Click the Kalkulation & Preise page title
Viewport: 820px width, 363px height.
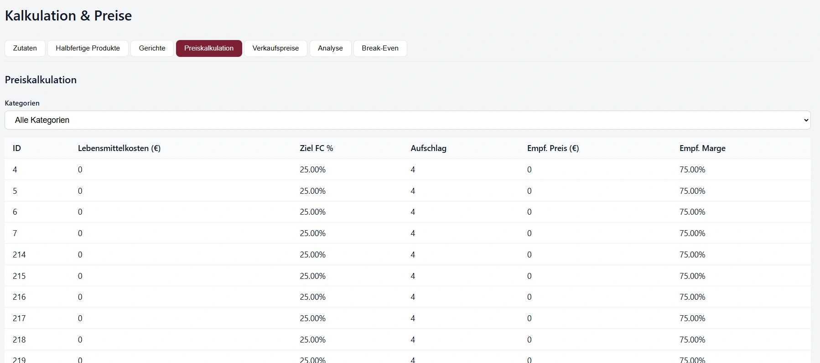[68, 16]
